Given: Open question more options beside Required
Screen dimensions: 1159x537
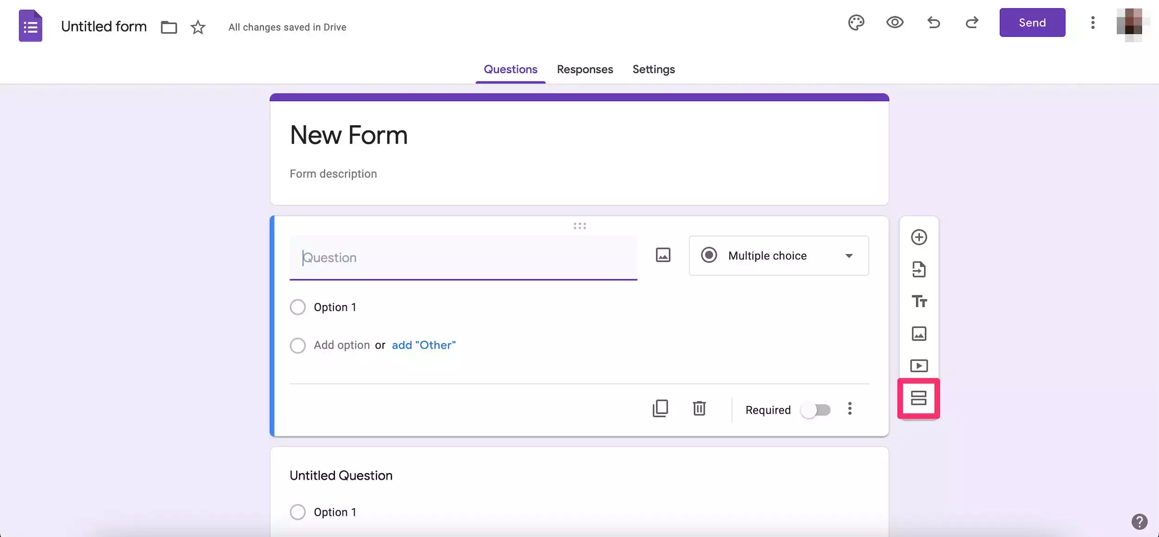Looking at the screenshot, I should click(850, 409).
